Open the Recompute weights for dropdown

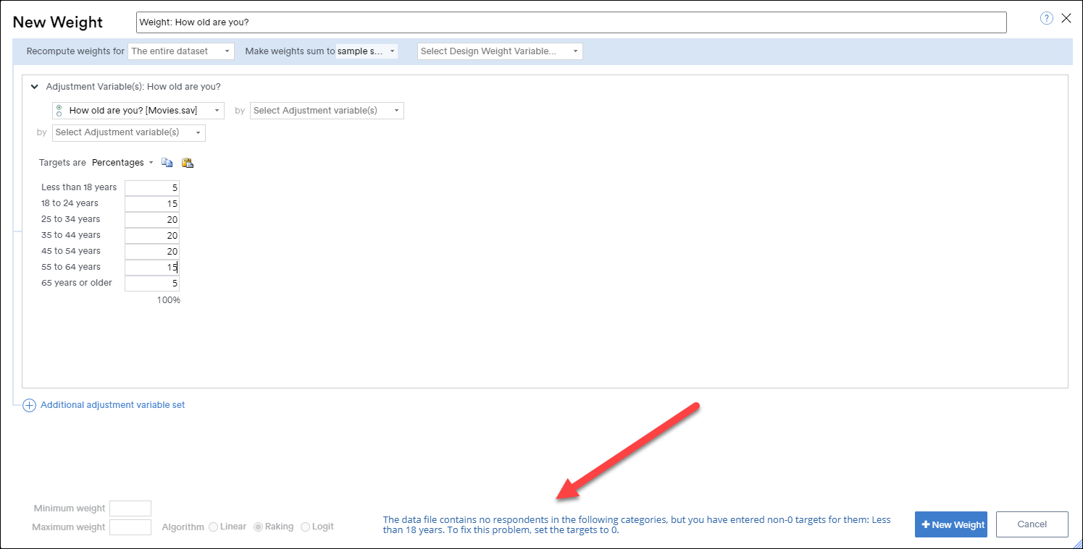tap(181, 51)
